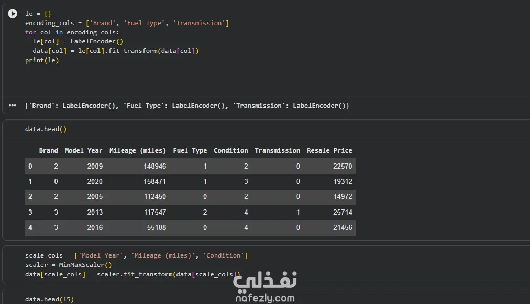Screen dimensions: 530x304
Task: Click the Transmission column header
Action: [277, 150]
